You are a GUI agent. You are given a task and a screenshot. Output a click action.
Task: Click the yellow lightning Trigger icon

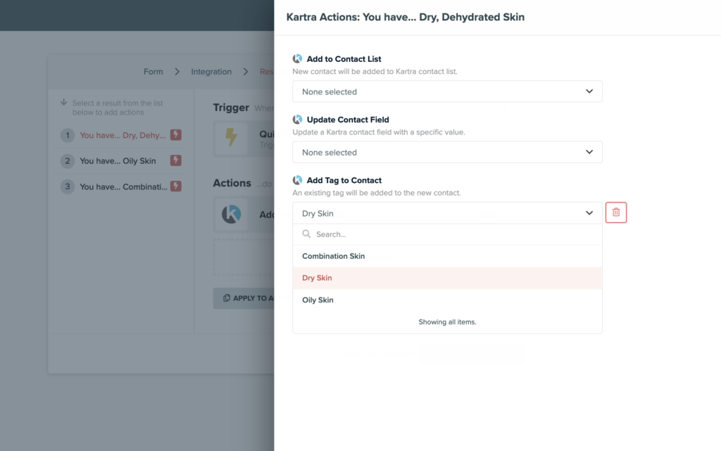click(x=231, y=138)
